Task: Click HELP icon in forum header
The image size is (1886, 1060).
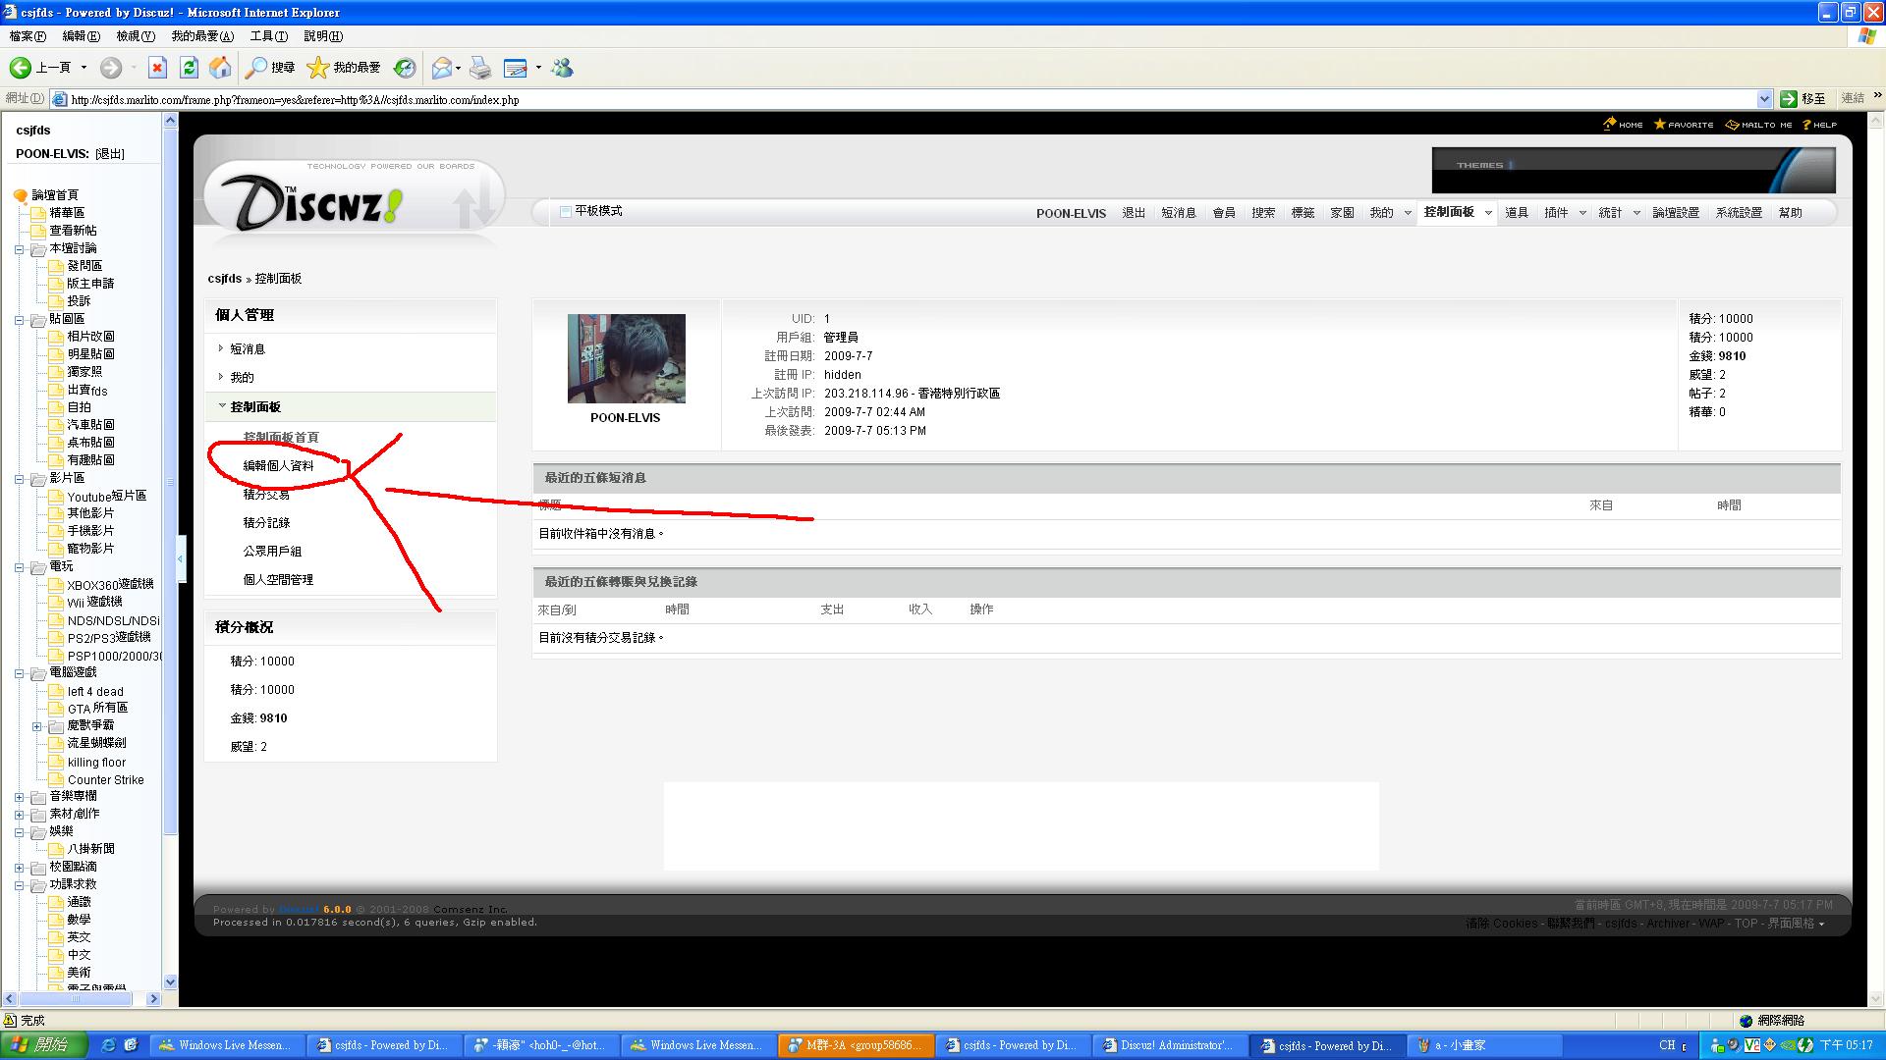Action: 1819,125
